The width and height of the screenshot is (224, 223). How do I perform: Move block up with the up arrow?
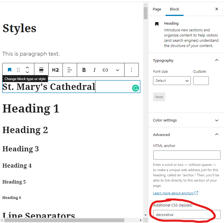27,68
